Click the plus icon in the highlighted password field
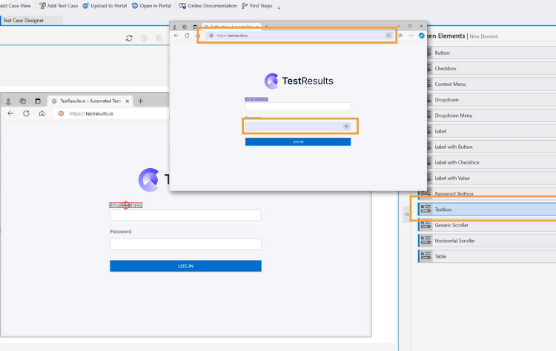Image resolution: width=556 pixels, height=351 pixels. [x=345, y=126]
